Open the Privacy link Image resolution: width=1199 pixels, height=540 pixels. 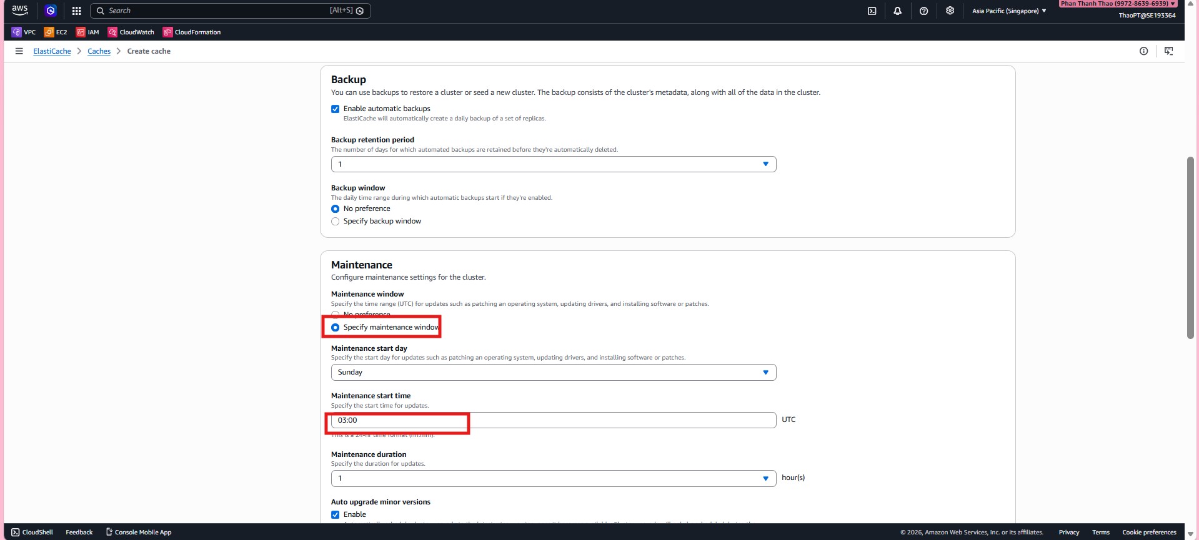(1069, 532)
